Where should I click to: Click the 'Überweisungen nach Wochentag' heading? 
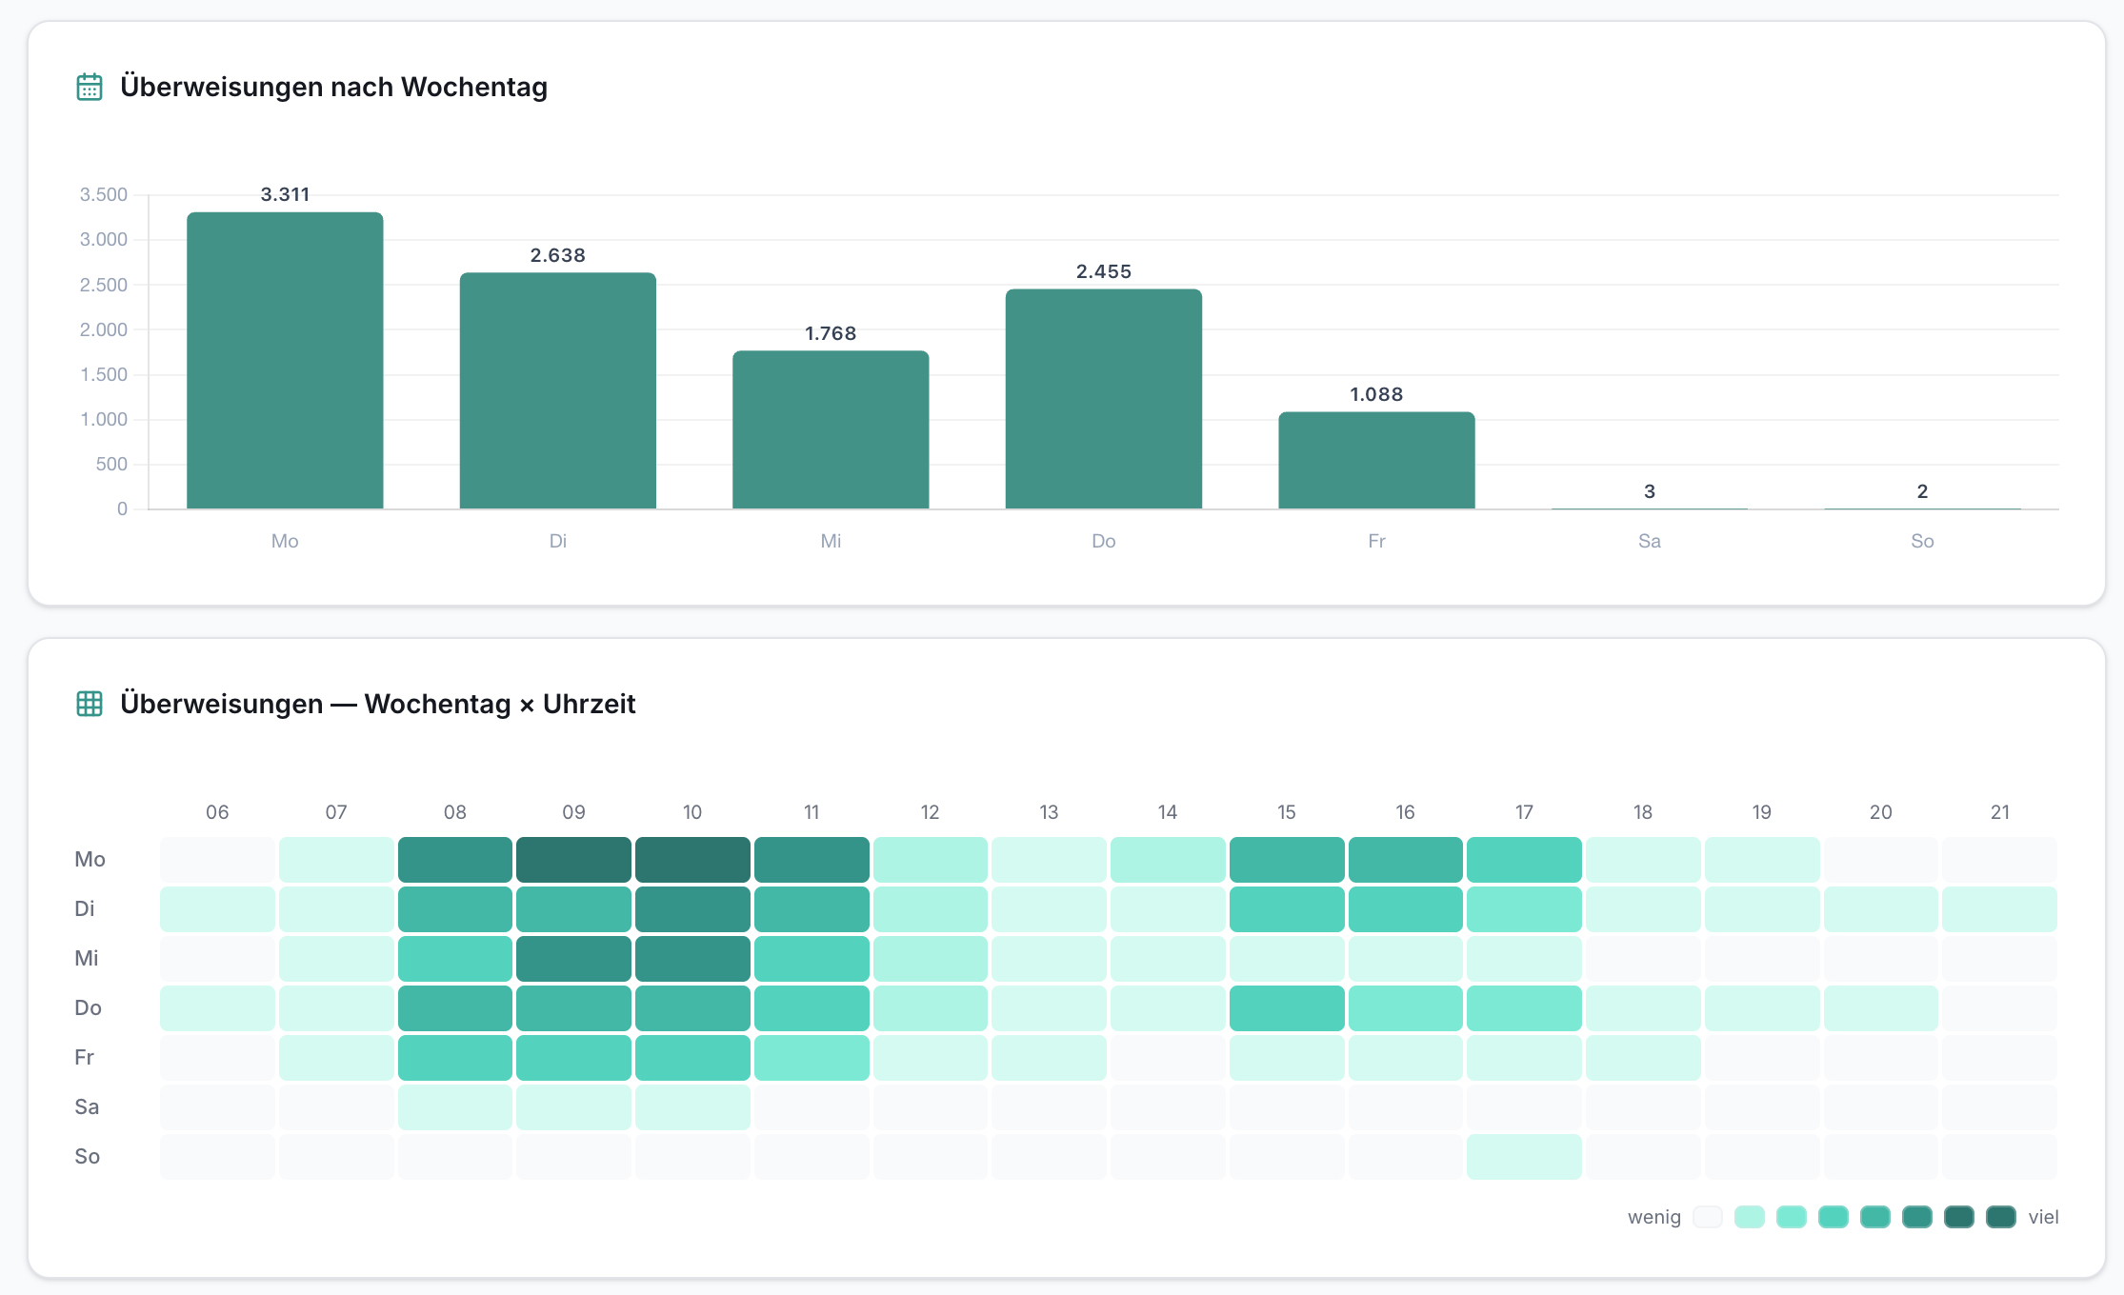click(x=333, y=87)
